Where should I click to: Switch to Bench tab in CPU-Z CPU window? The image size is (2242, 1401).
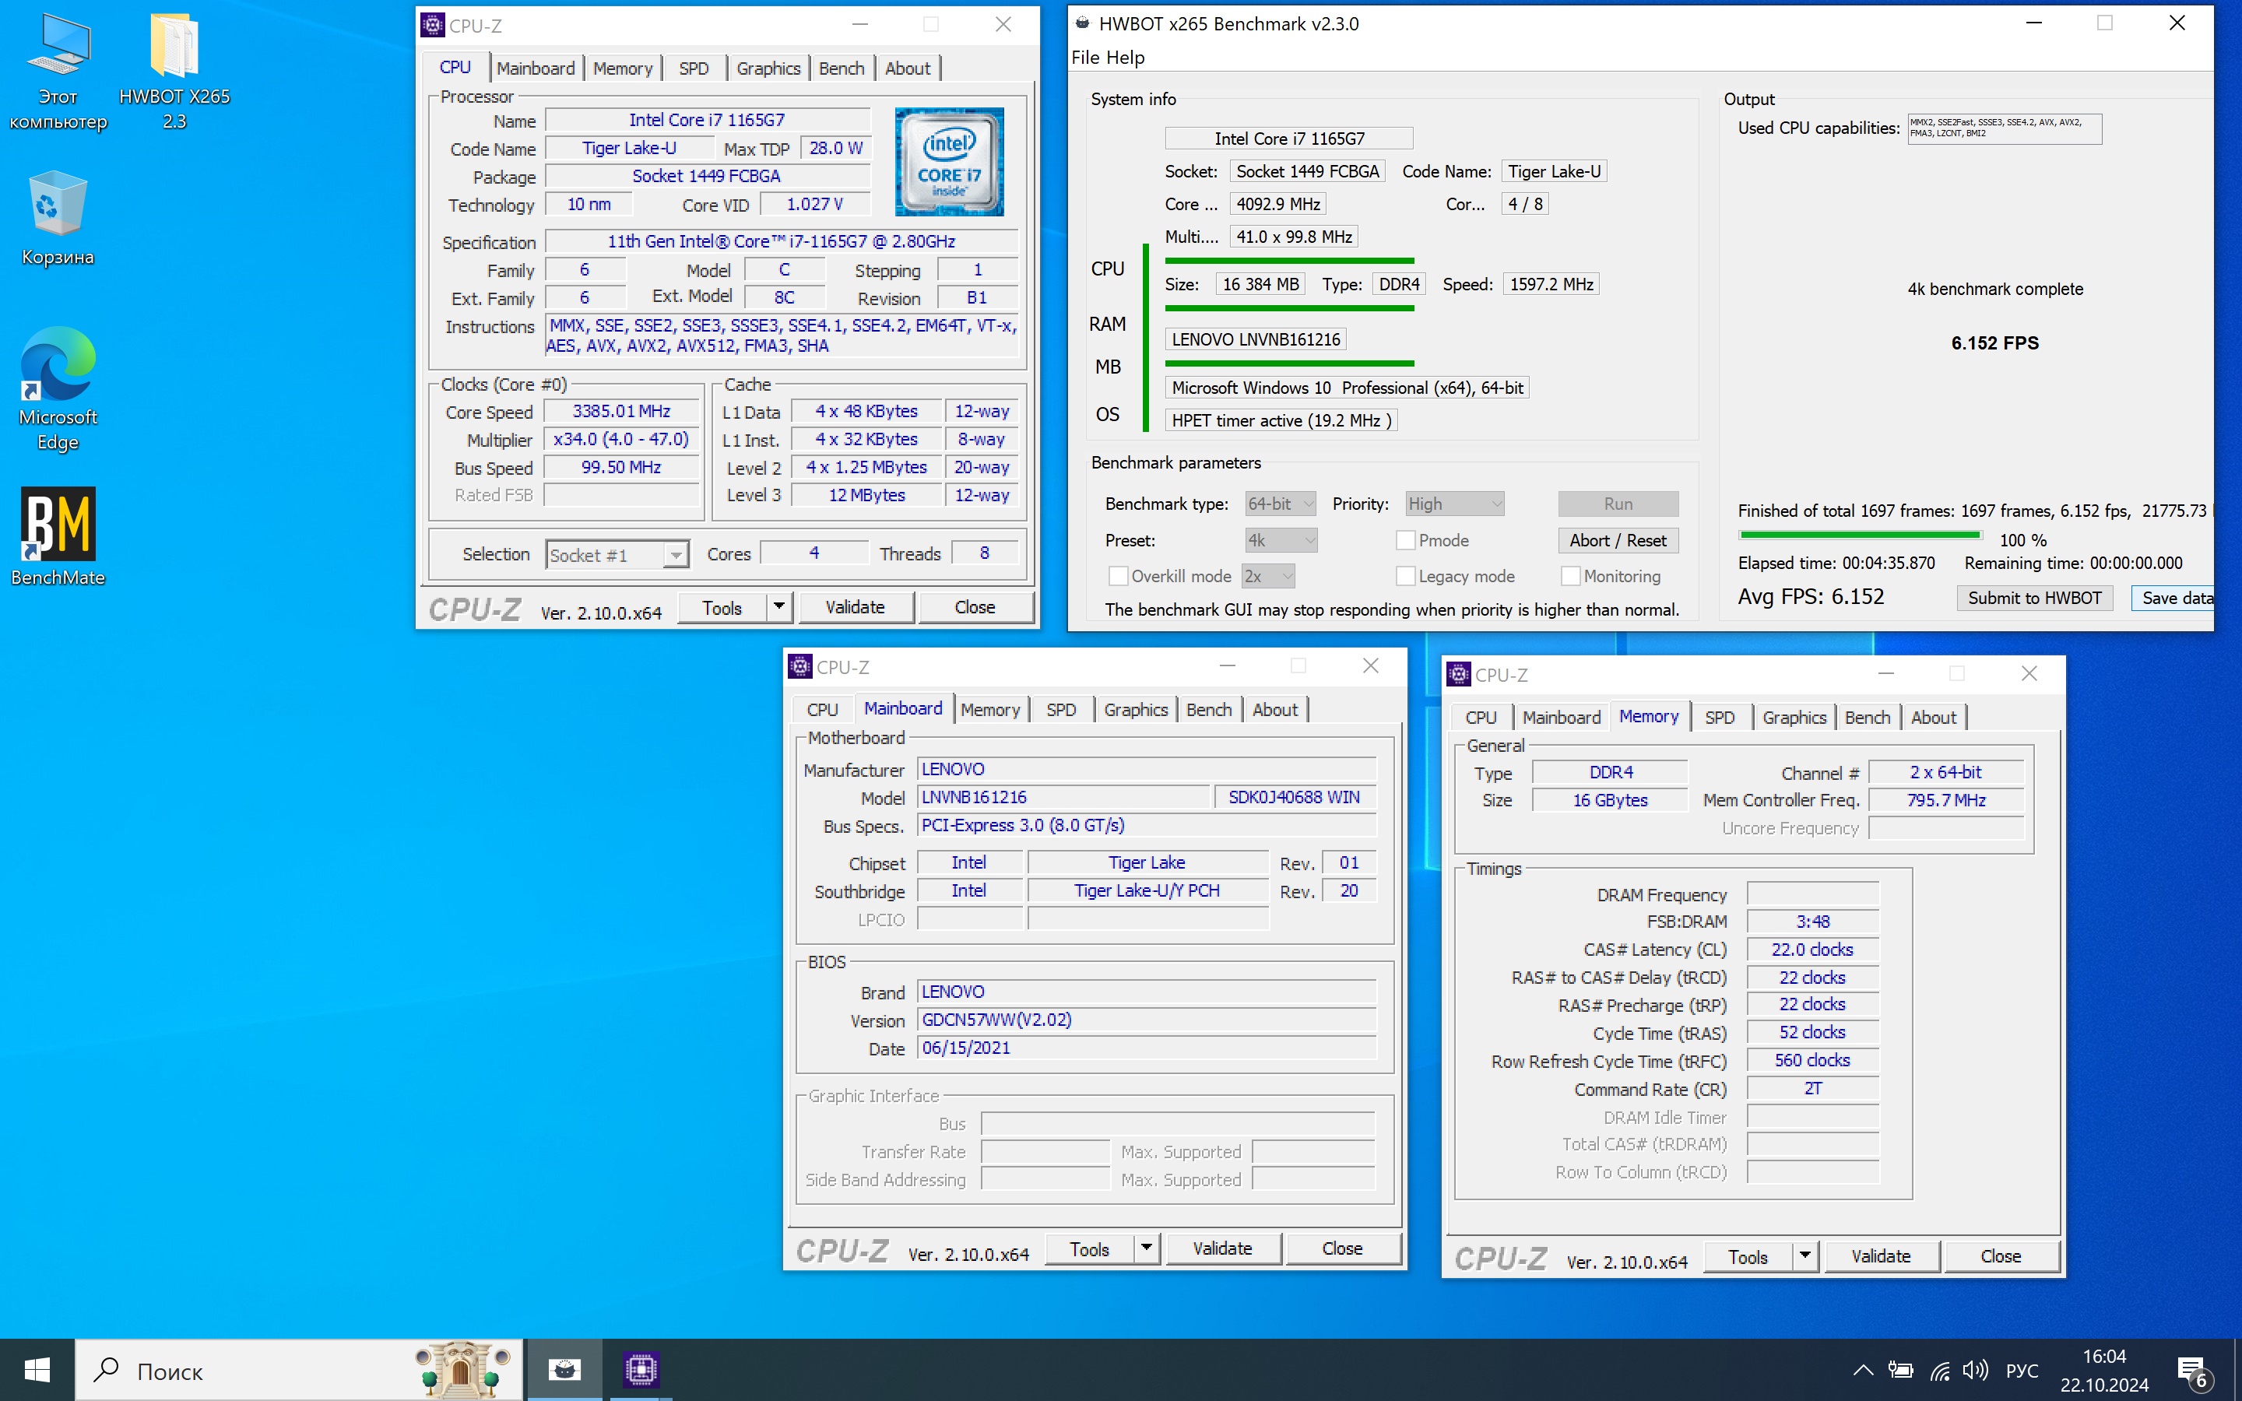(x=842, y=68)
